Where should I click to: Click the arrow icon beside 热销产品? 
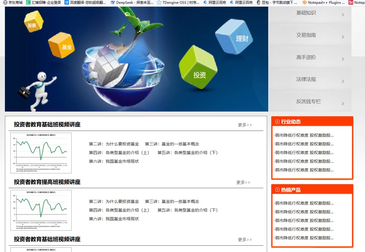277,190
